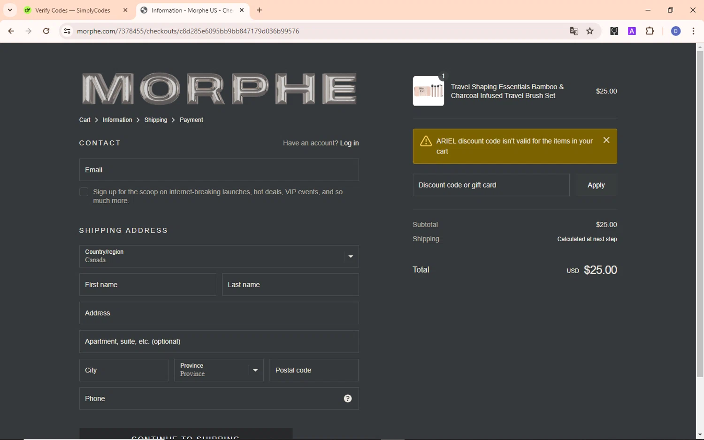Open the purple A extension icon
This screenshot has height=440, width=704.
click(632, 31)
